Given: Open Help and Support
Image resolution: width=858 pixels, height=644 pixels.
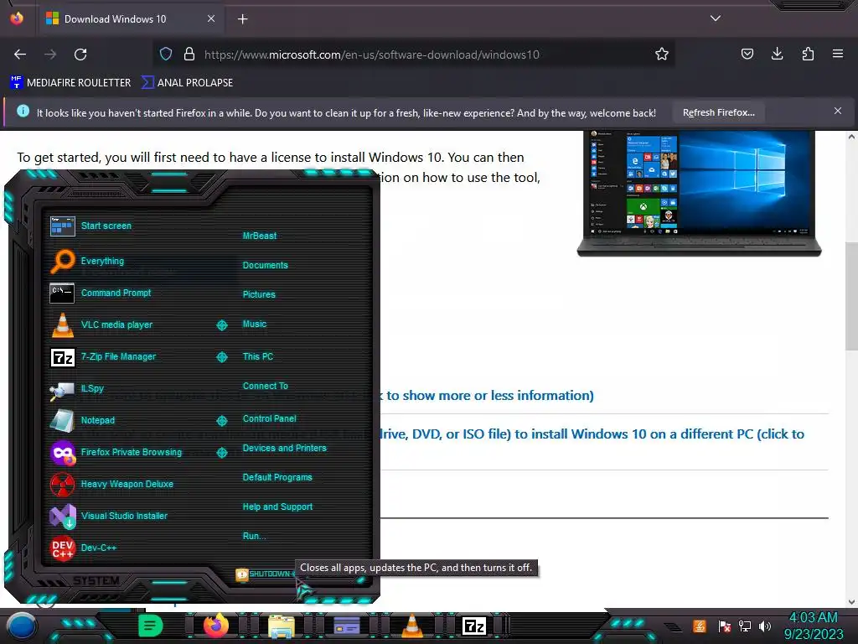Looking at the screenshot, I should (278, 507).
